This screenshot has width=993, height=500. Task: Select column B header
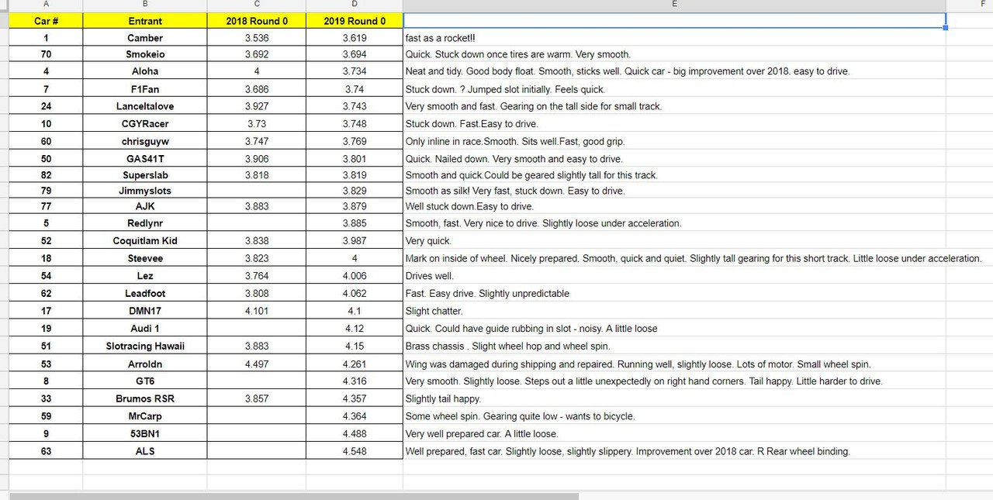tap(145, 5)
